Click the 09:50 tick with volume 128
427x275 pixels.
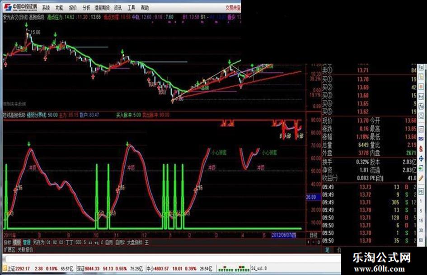(369, 218)
